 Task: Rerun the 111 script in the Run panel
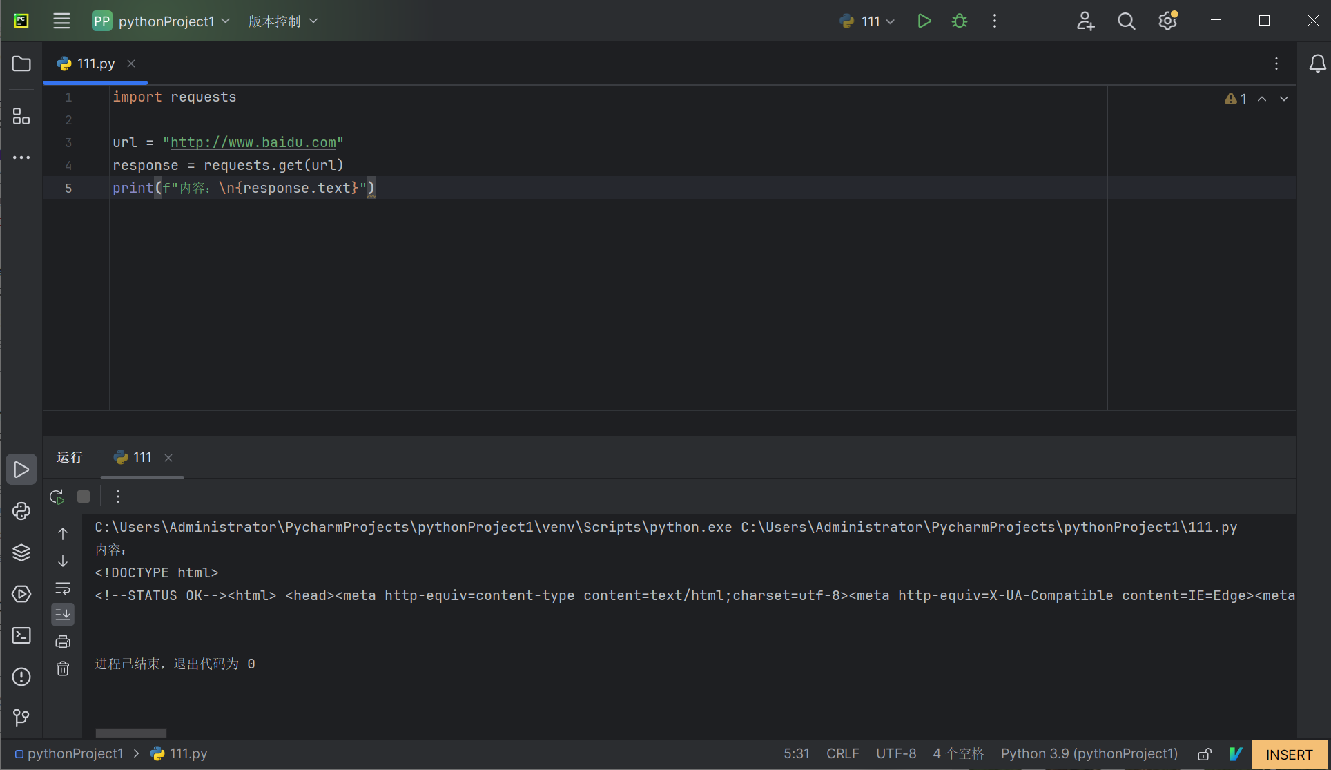coord(57,497)
